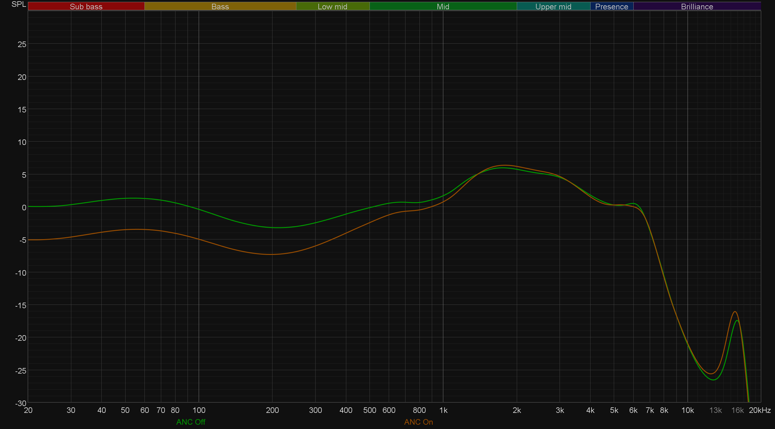The image size is (775, 429).
Task: Toggle the ANC Off legend entry
Action: [x=191, y=422]
